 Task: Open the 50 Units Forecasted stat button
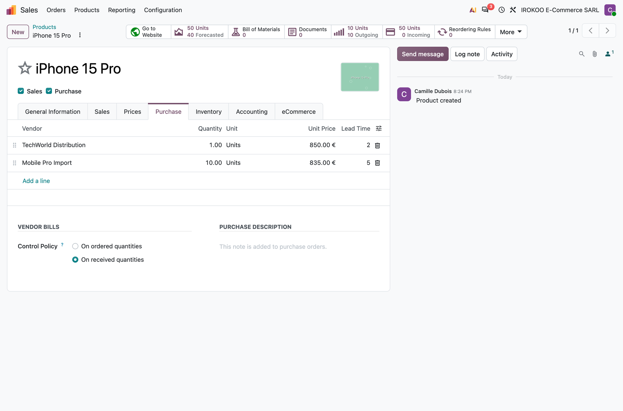pos(200,32)
